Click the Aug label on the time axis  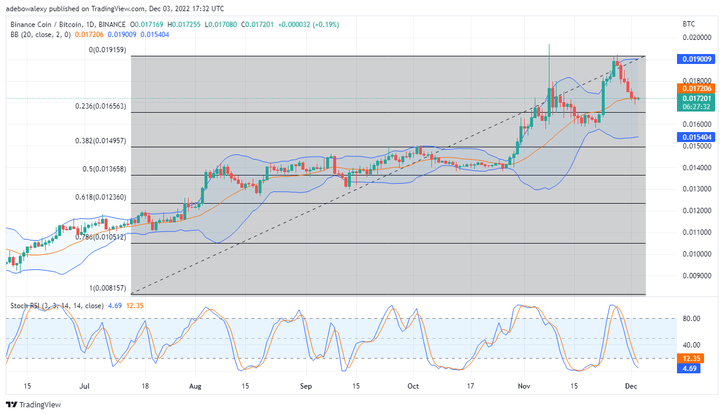pos(196,386)
